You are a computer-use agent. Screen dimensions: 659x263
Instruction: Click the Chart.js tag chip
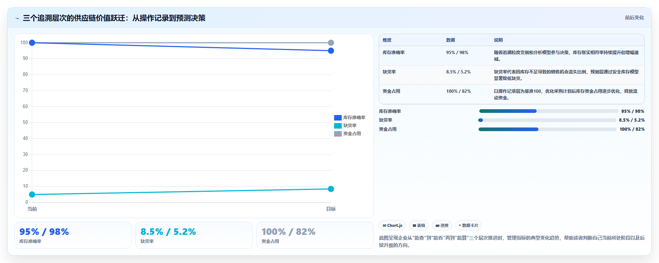(x=392, y=225)
